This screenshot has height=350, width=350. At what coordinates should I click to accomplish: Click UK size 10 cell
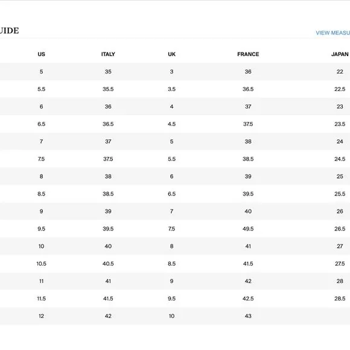[x=171, y=316]
